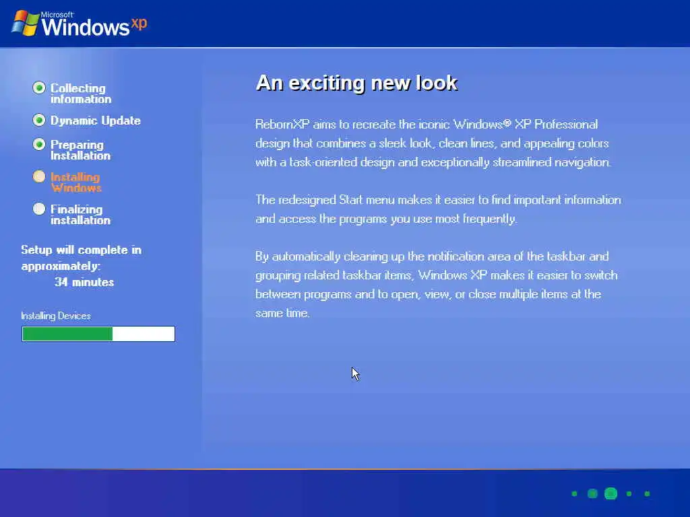Click the paragraph about the redesigned Start menu
The image size is (690, 517).
pos(438,209)
